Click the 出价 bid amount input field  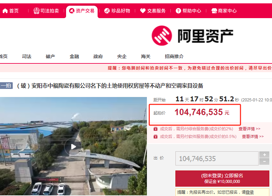pyautogui.click(x=217, y=158)
